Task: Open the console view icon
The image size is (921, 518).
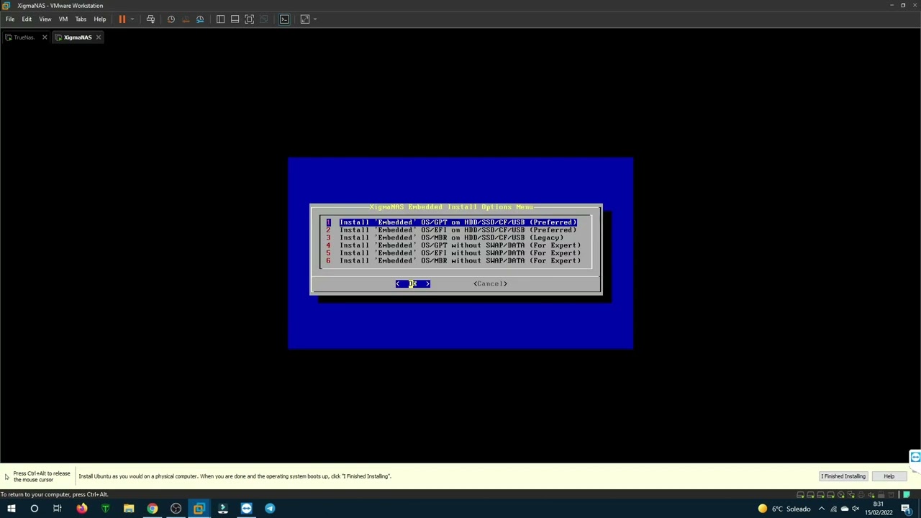Action: pos(284,19)
